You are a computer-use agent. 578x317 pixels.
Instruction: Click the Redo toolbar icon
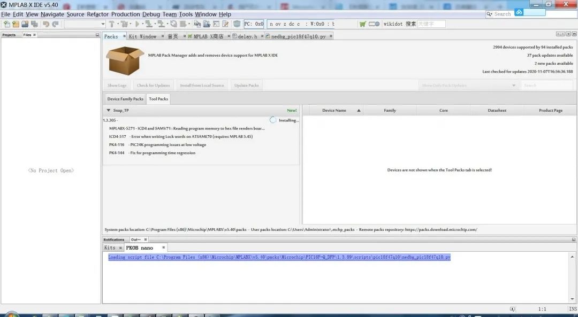(x=55, y=24)
